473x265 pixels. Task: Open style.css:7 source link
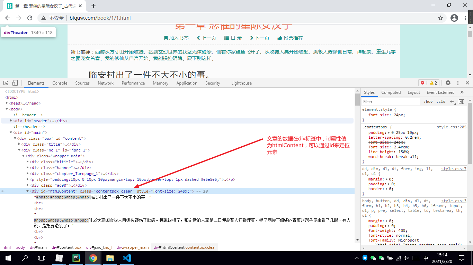[454, 169]
